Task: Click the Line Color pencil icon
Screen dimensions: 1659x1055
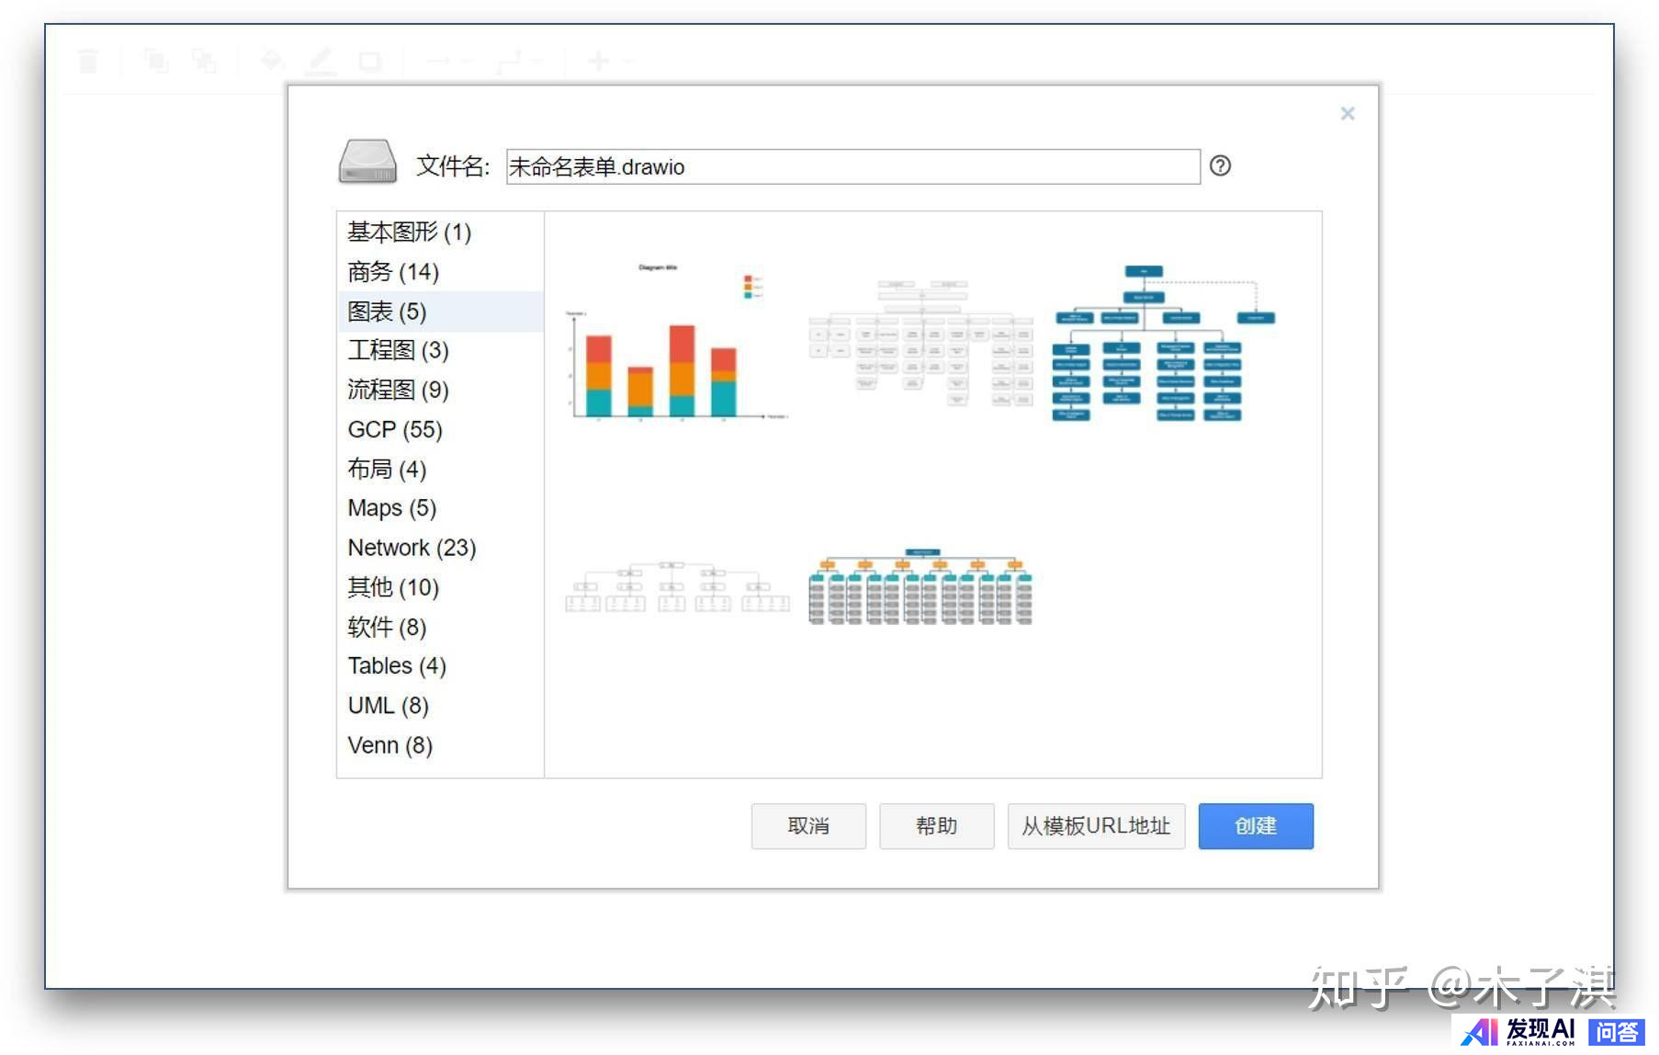Action: tap(321, 62)
